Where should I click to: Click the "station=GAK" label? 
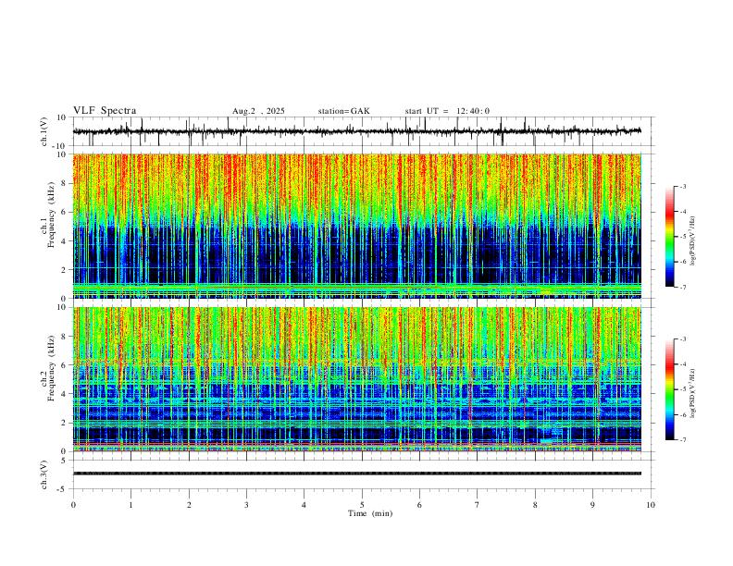click(x=344, y=111)
